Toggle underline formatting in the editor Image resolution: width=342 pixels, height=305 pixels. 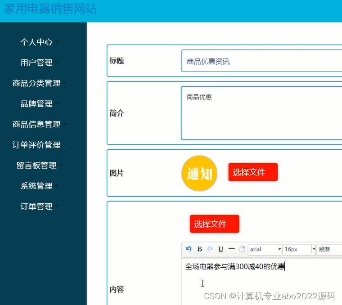pos(221,249)
